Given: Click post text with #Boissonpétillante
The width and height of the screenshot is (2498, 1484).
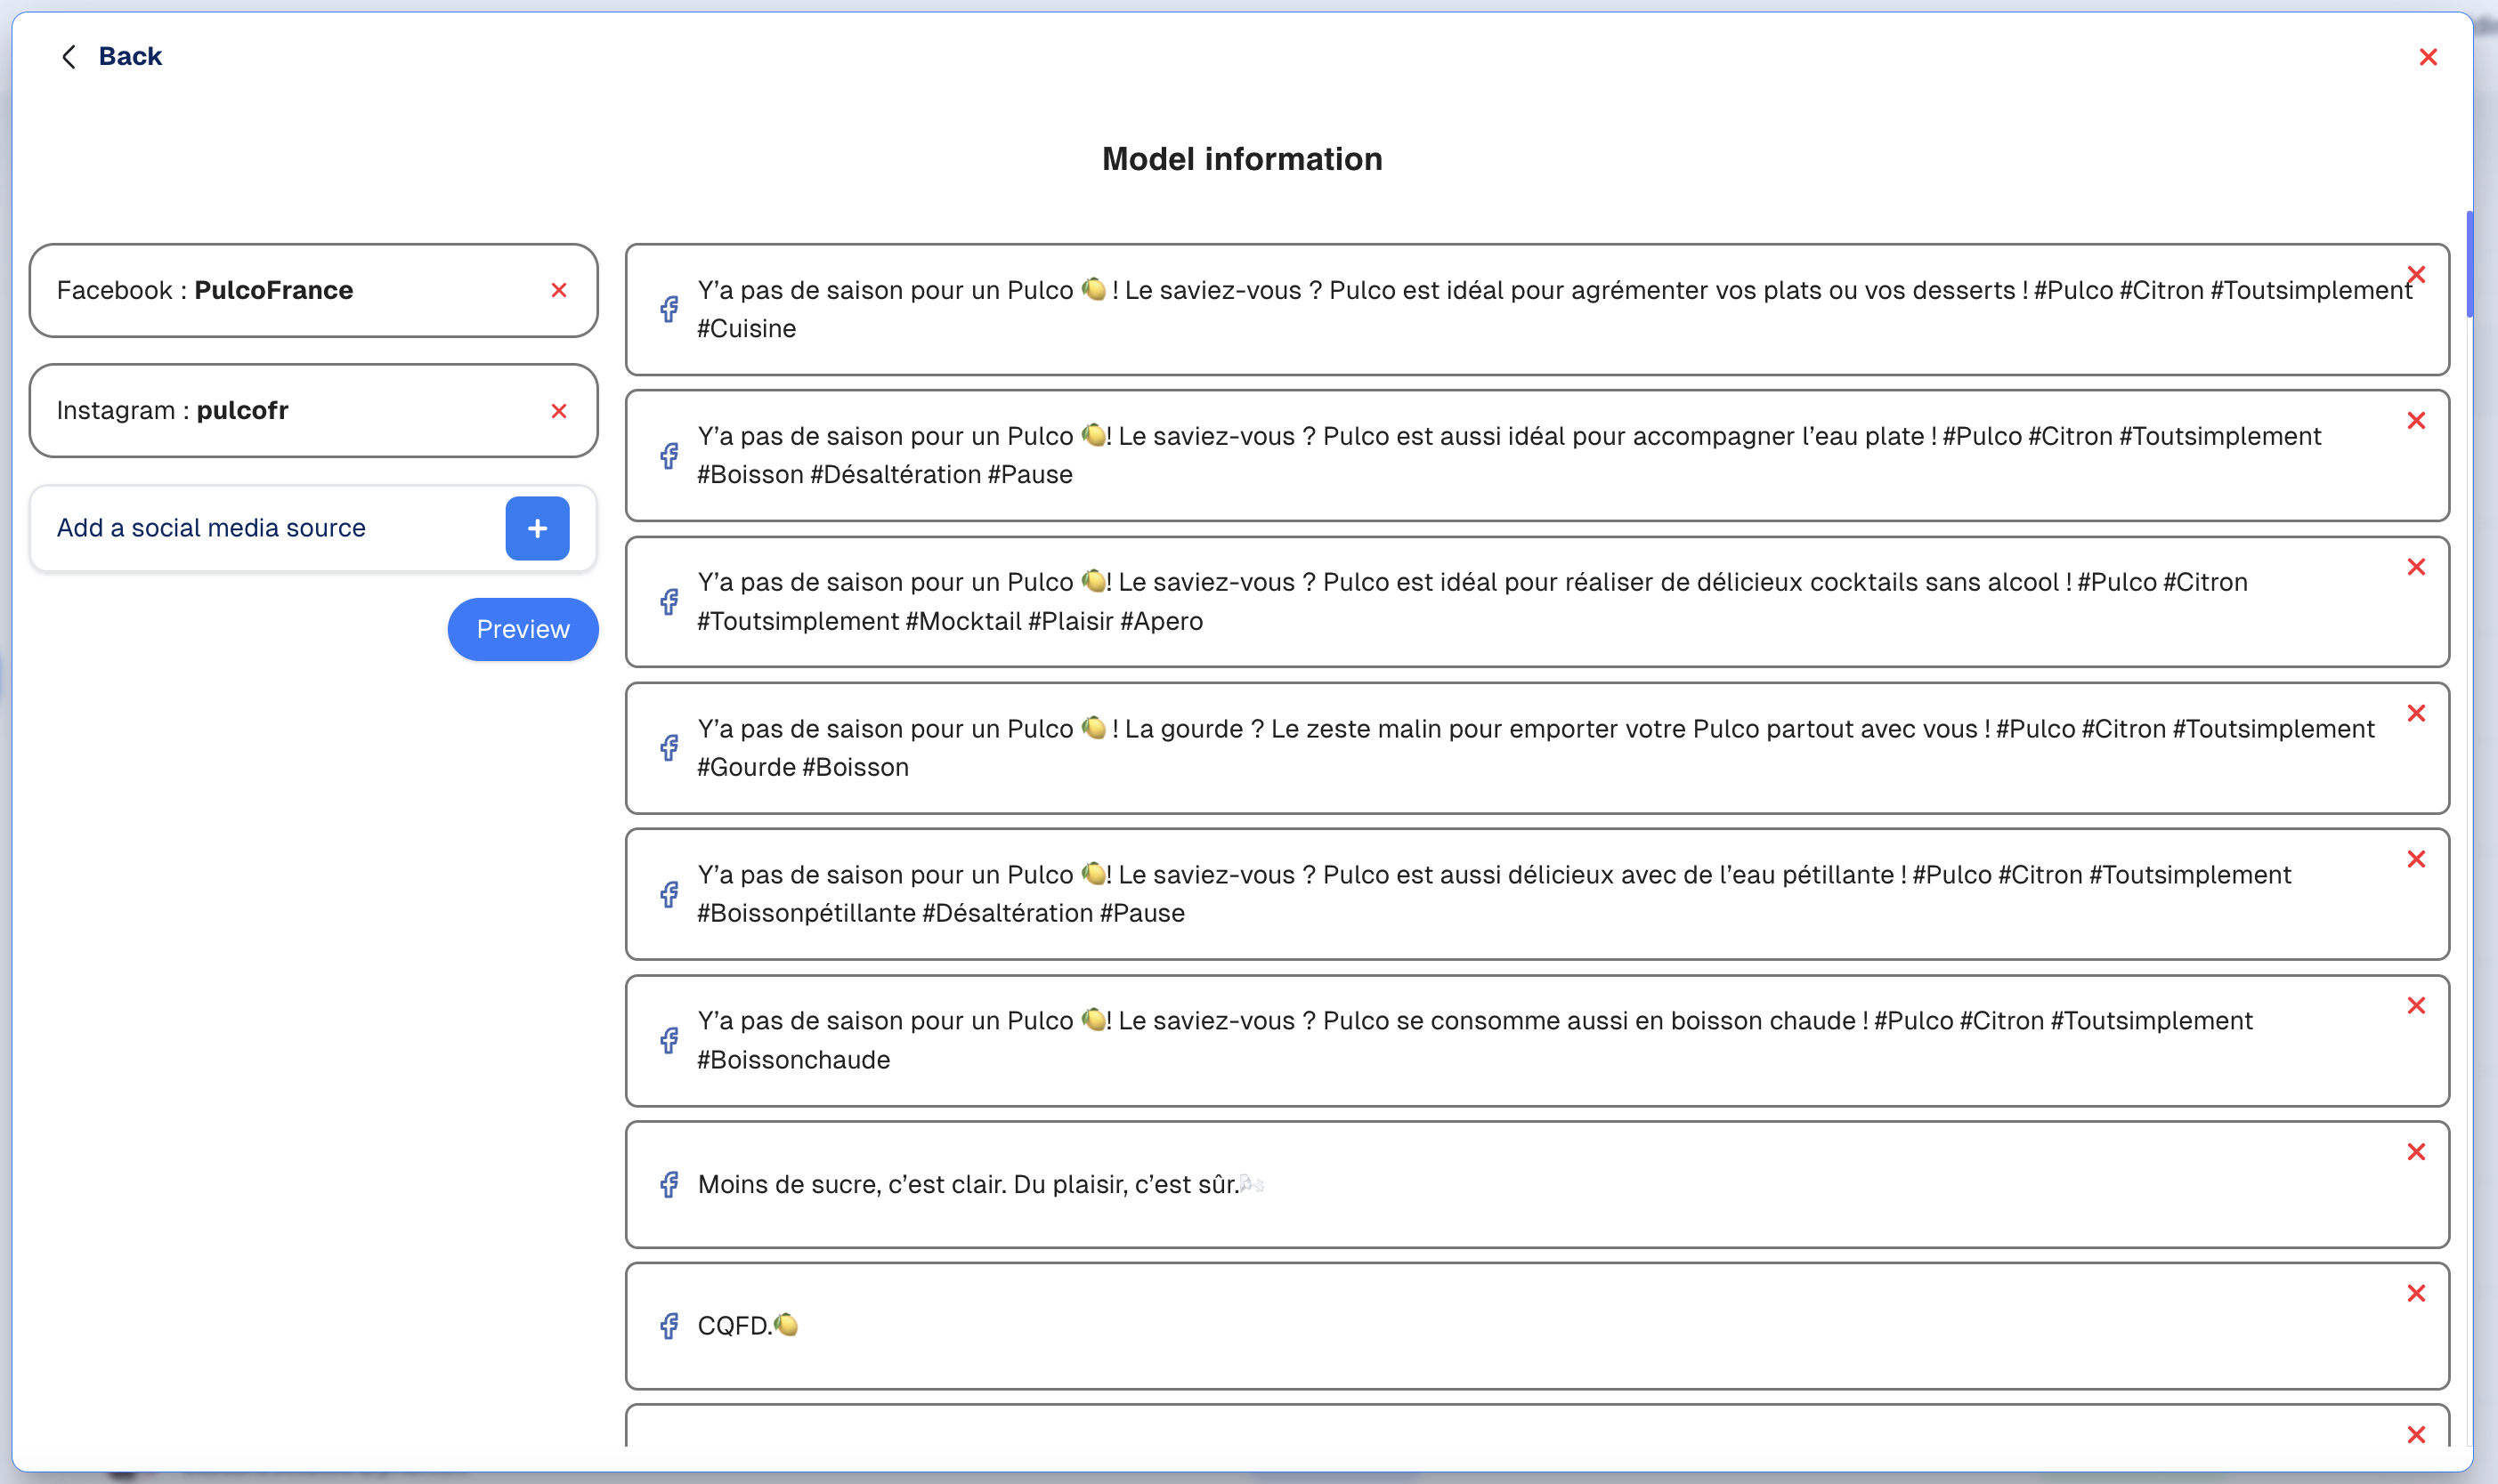Looking at the screenshot, I should tap(1494, 894).
